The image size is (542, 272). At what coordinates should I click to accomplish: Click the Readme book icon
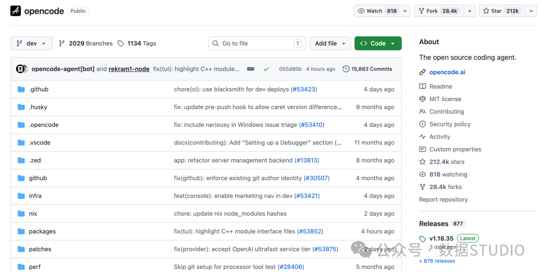[x=423, y=86]
